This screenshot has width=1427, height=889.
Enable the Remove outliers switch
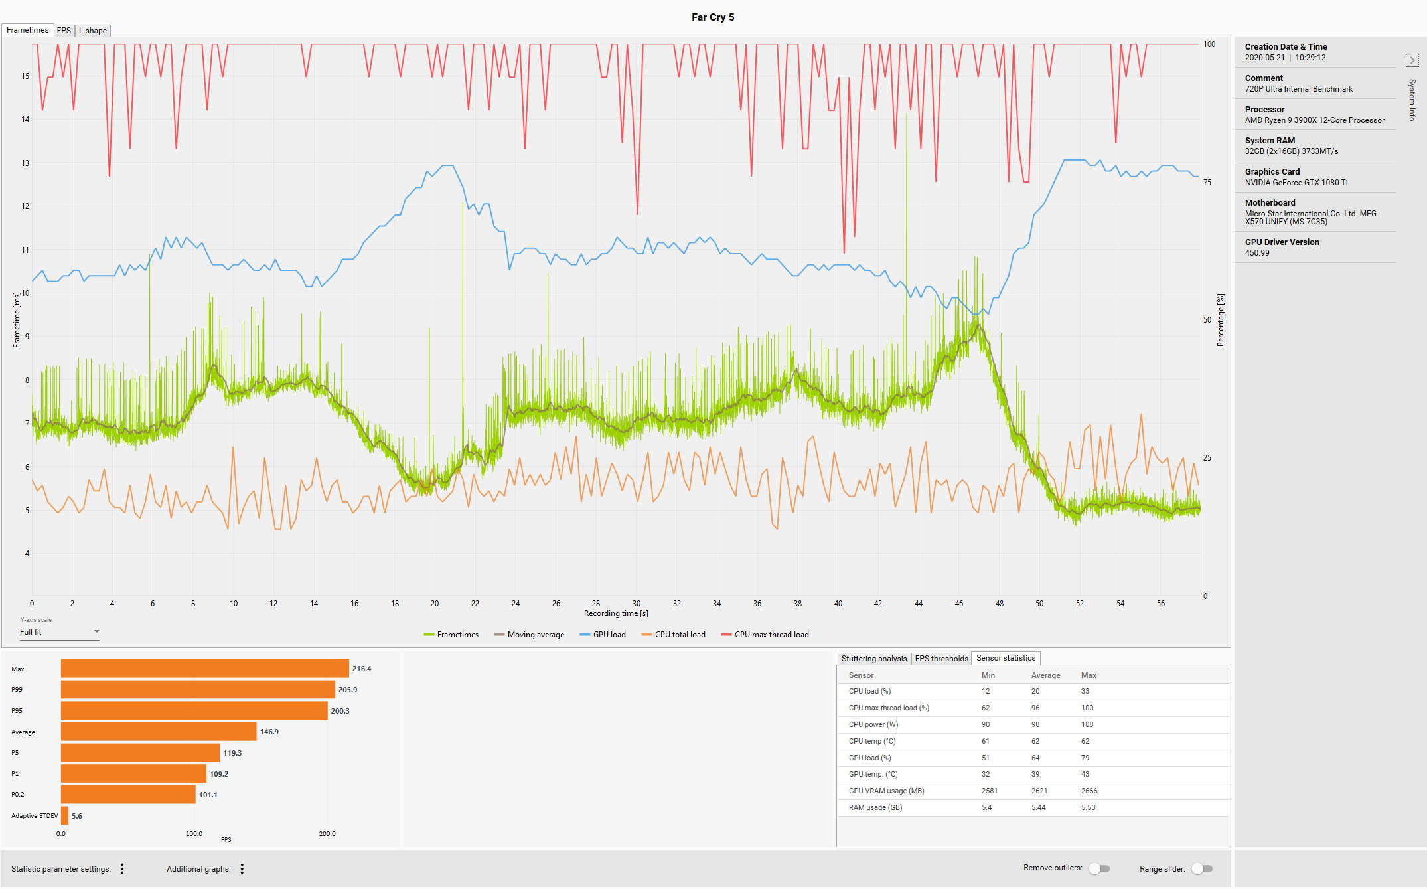pyautogui.click(x=1099, y=868)
